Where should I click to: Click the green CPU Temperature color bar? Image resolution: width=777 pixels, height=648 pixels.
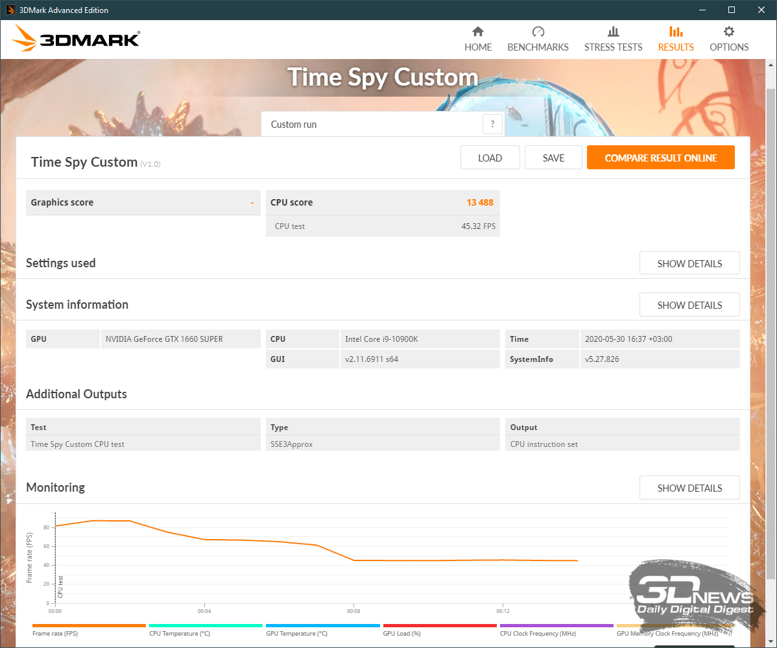tap(206, 626)
